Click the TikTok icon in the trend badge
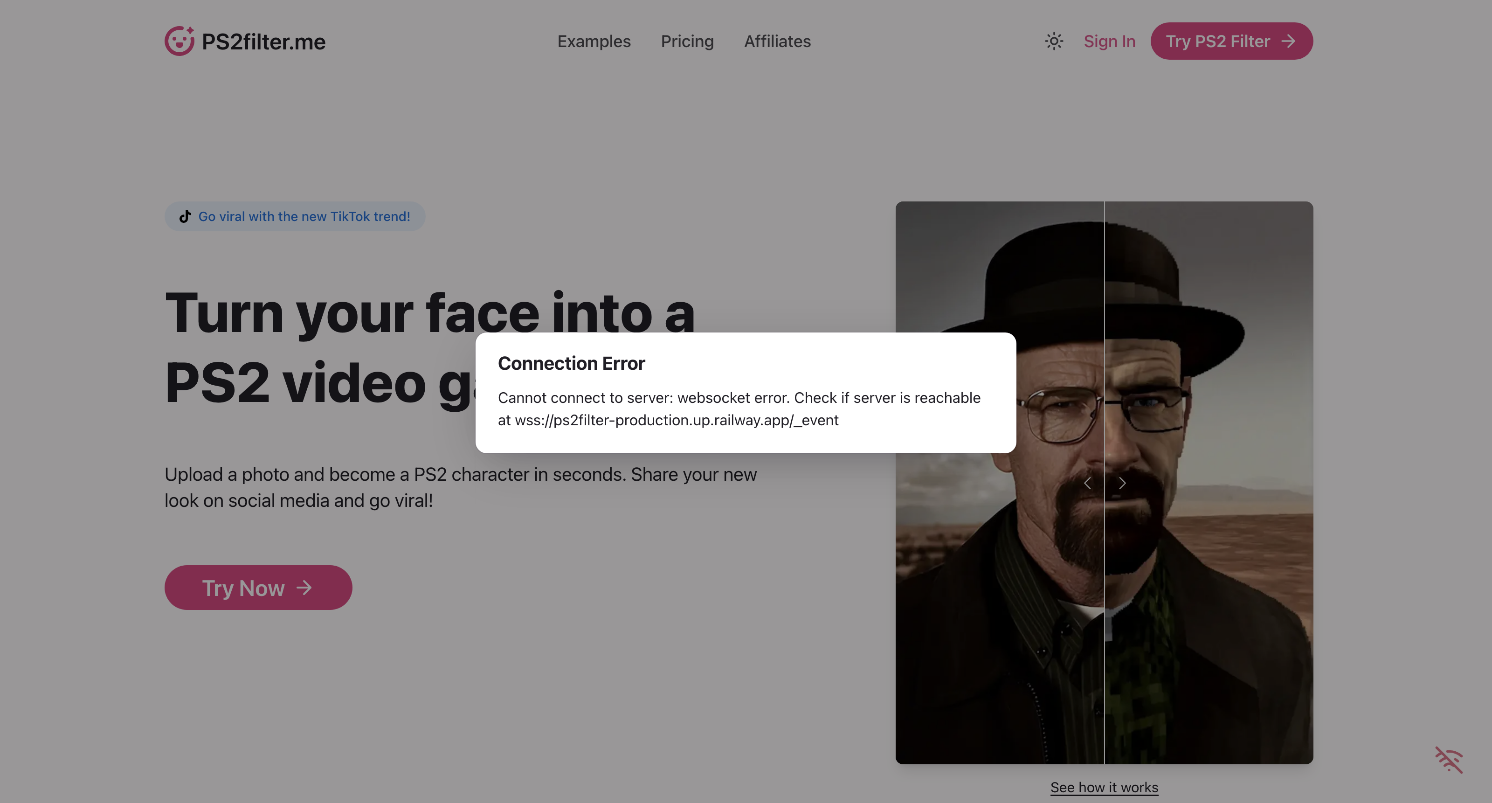 point(185,216)
